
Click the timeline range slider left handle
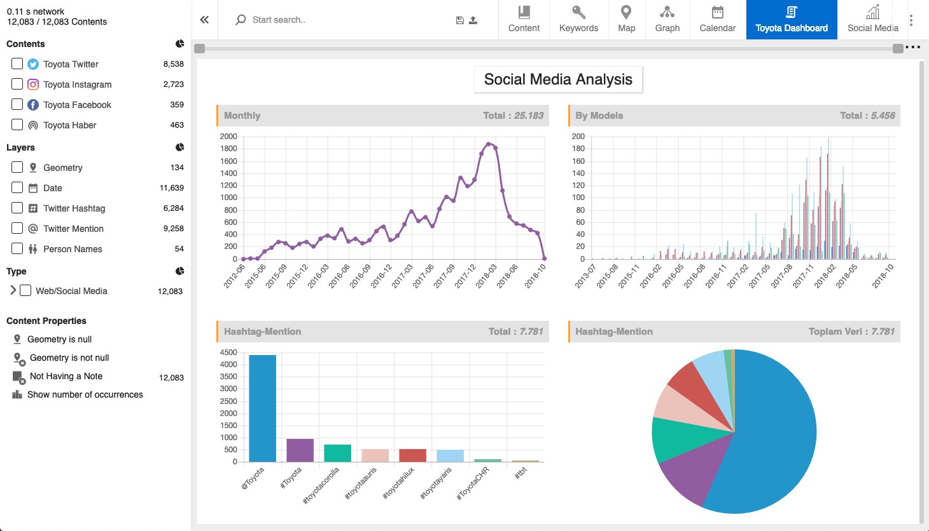pyautogui.click(x=200, y=49)
